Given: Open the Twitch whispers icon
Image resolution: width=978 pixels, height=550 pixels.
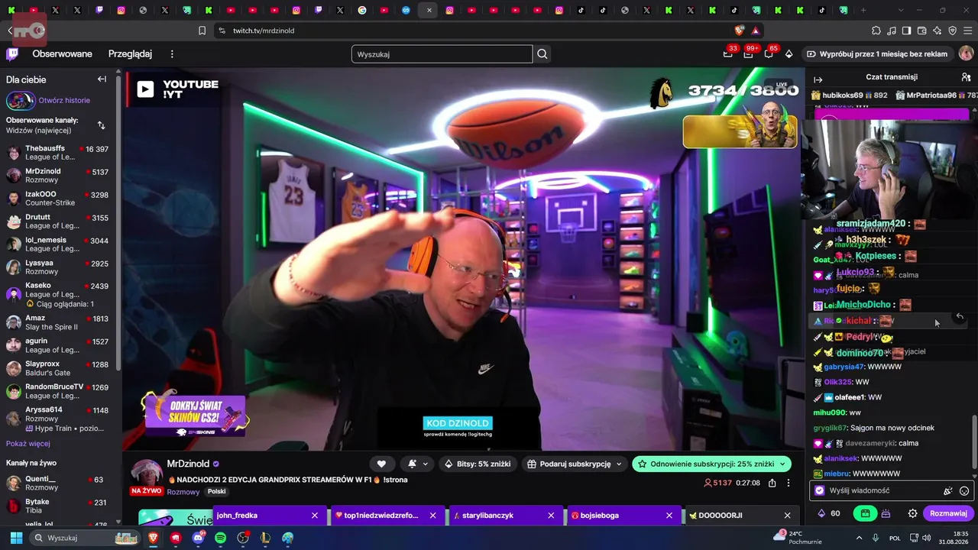Looking at the screenshot, I should [769, 54].
